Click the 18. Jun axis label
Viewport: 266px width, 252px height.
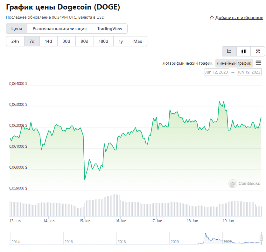(x=192, y=221)
